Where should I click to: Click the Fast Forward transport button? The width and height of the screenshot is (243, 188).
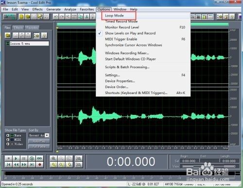(24, 165)
